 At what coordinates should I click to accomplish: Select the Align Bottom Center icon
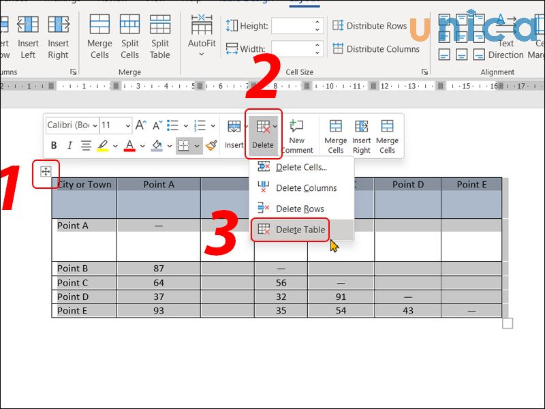coord(462,55)
